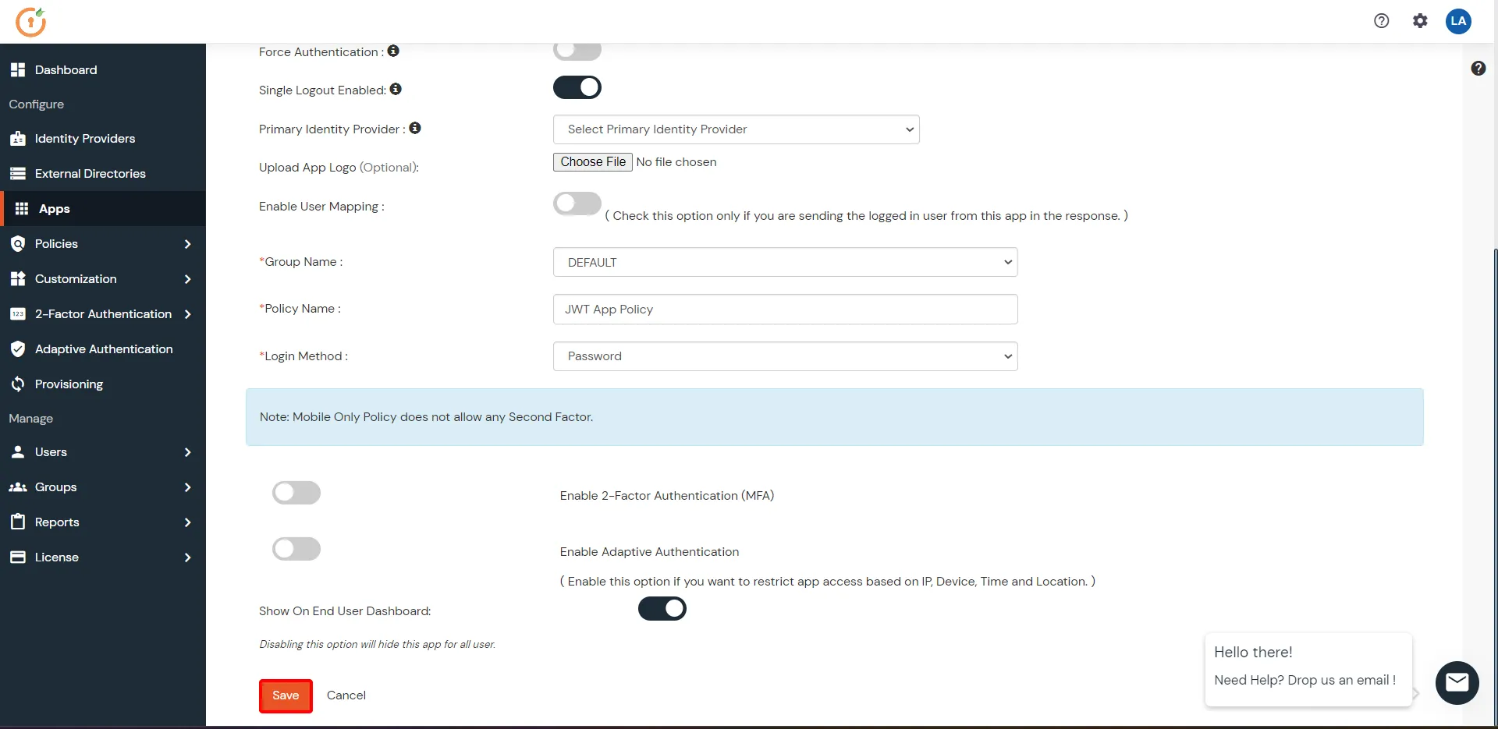Open the LA user avatar menu
The width and height of the screenshot is (1498, 729).
click(1458, 21)
